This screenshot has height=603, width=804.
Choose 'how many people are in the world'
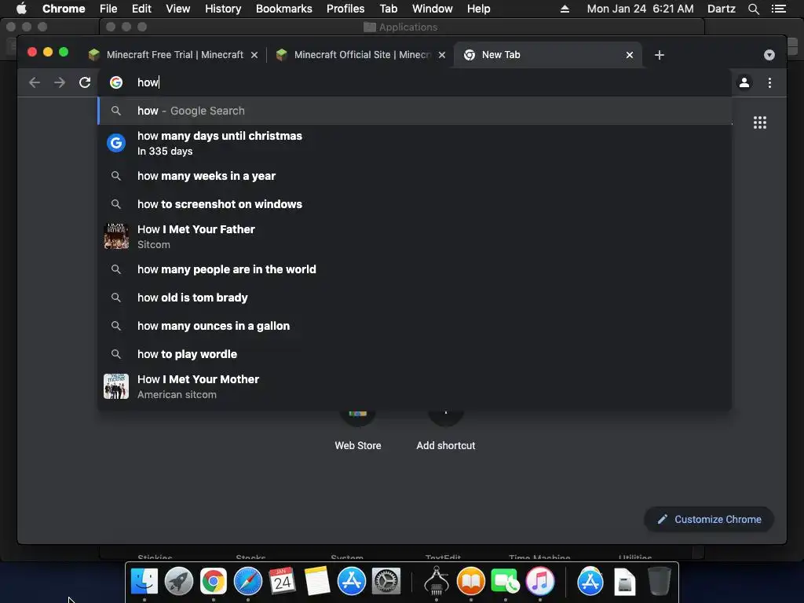coord(415,269)
